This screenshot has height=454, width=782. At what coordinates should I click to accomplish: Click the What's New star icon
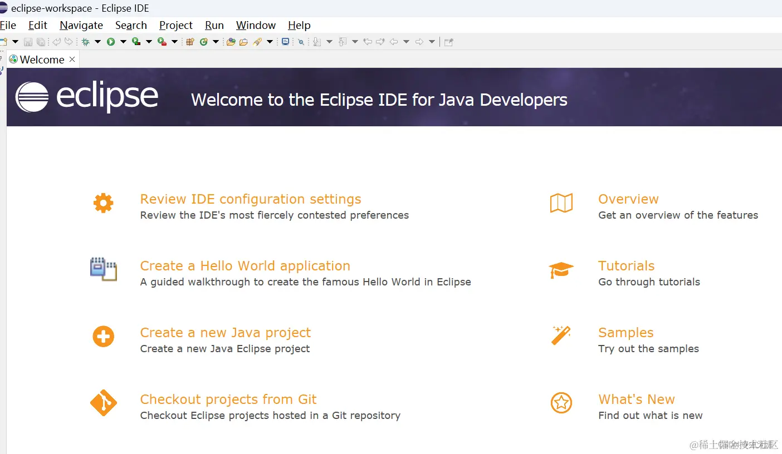[561, 403]
